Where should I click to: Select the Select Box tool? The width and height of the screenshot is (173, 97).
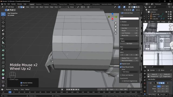pos(3,14)
